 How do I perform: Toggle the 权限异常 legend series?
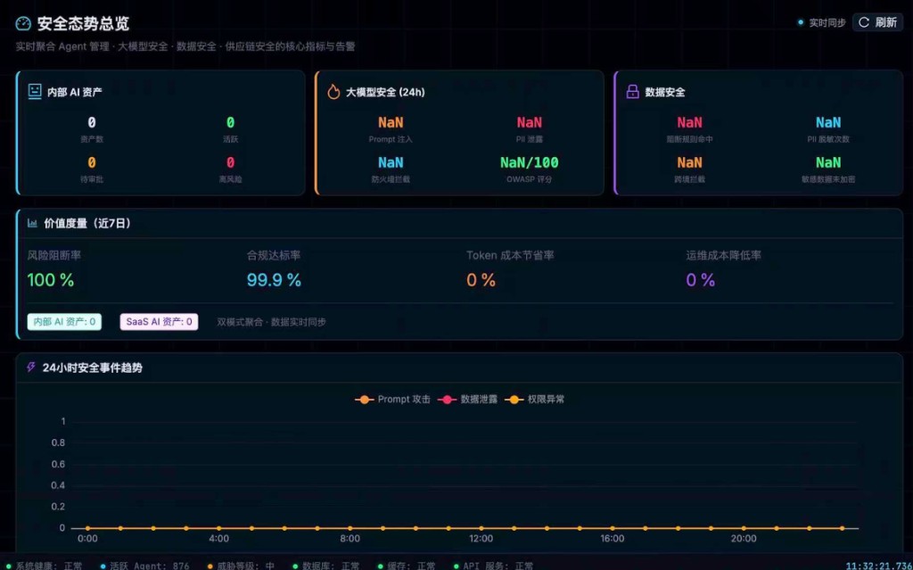[x=535, y=400]
